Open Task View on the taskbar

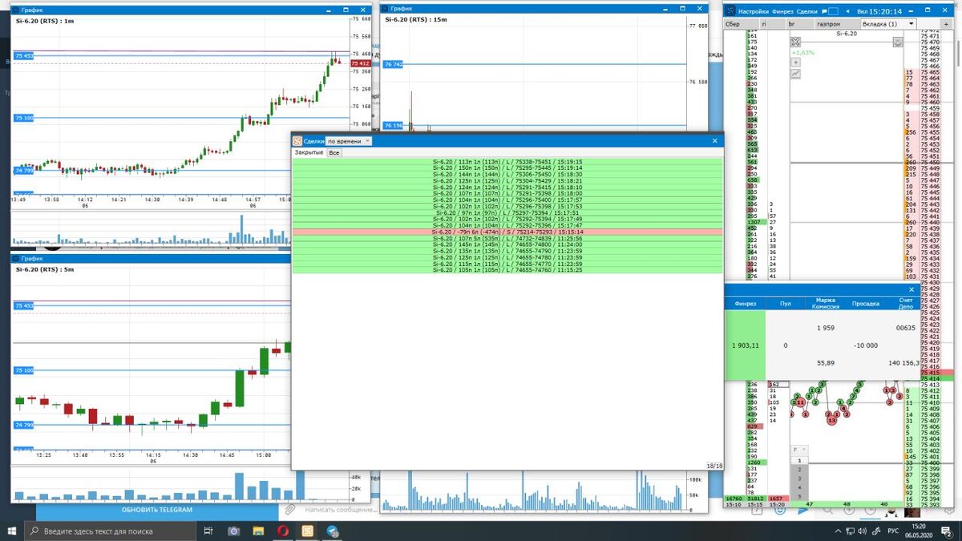208,531
